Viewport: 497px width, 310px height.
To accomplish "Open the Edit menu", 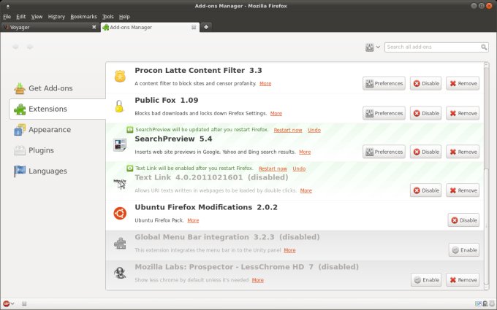I will tap(21, 17).
